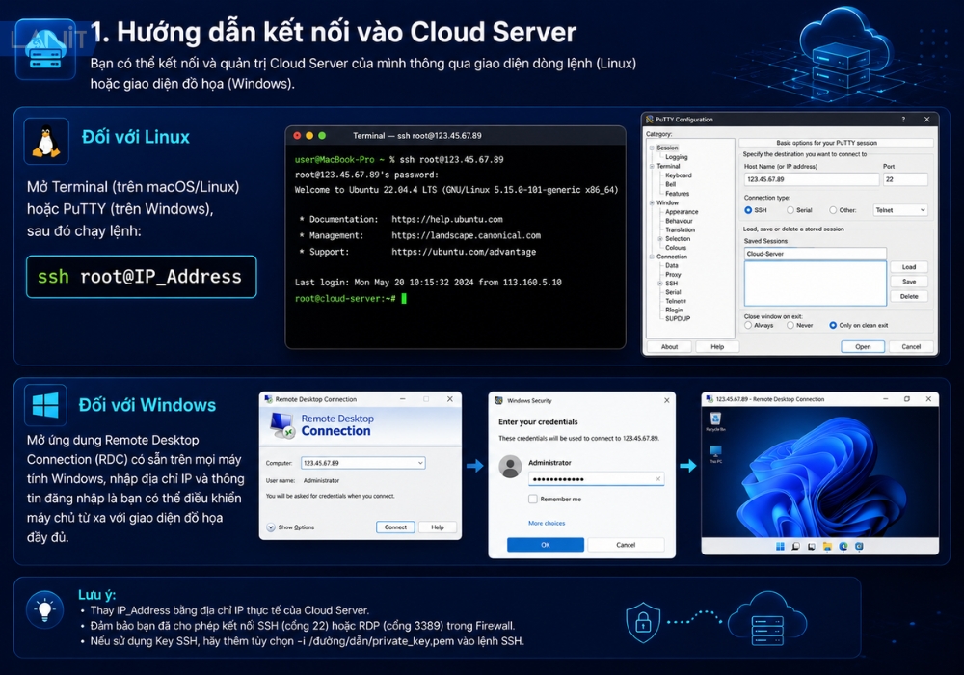Clear the password field with its X
Screen dimensions: 964x675
[657, 479]
